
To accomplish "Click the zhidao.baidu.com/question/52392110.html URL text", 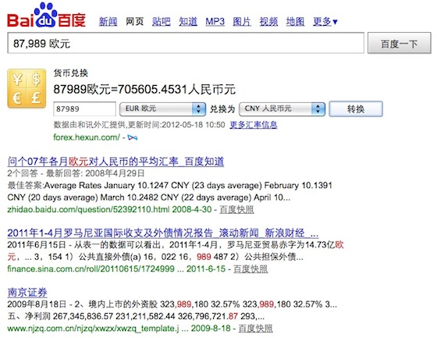I will (x=88, y=209).
